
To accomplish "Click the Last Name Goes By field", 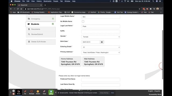I will (101, 85).
